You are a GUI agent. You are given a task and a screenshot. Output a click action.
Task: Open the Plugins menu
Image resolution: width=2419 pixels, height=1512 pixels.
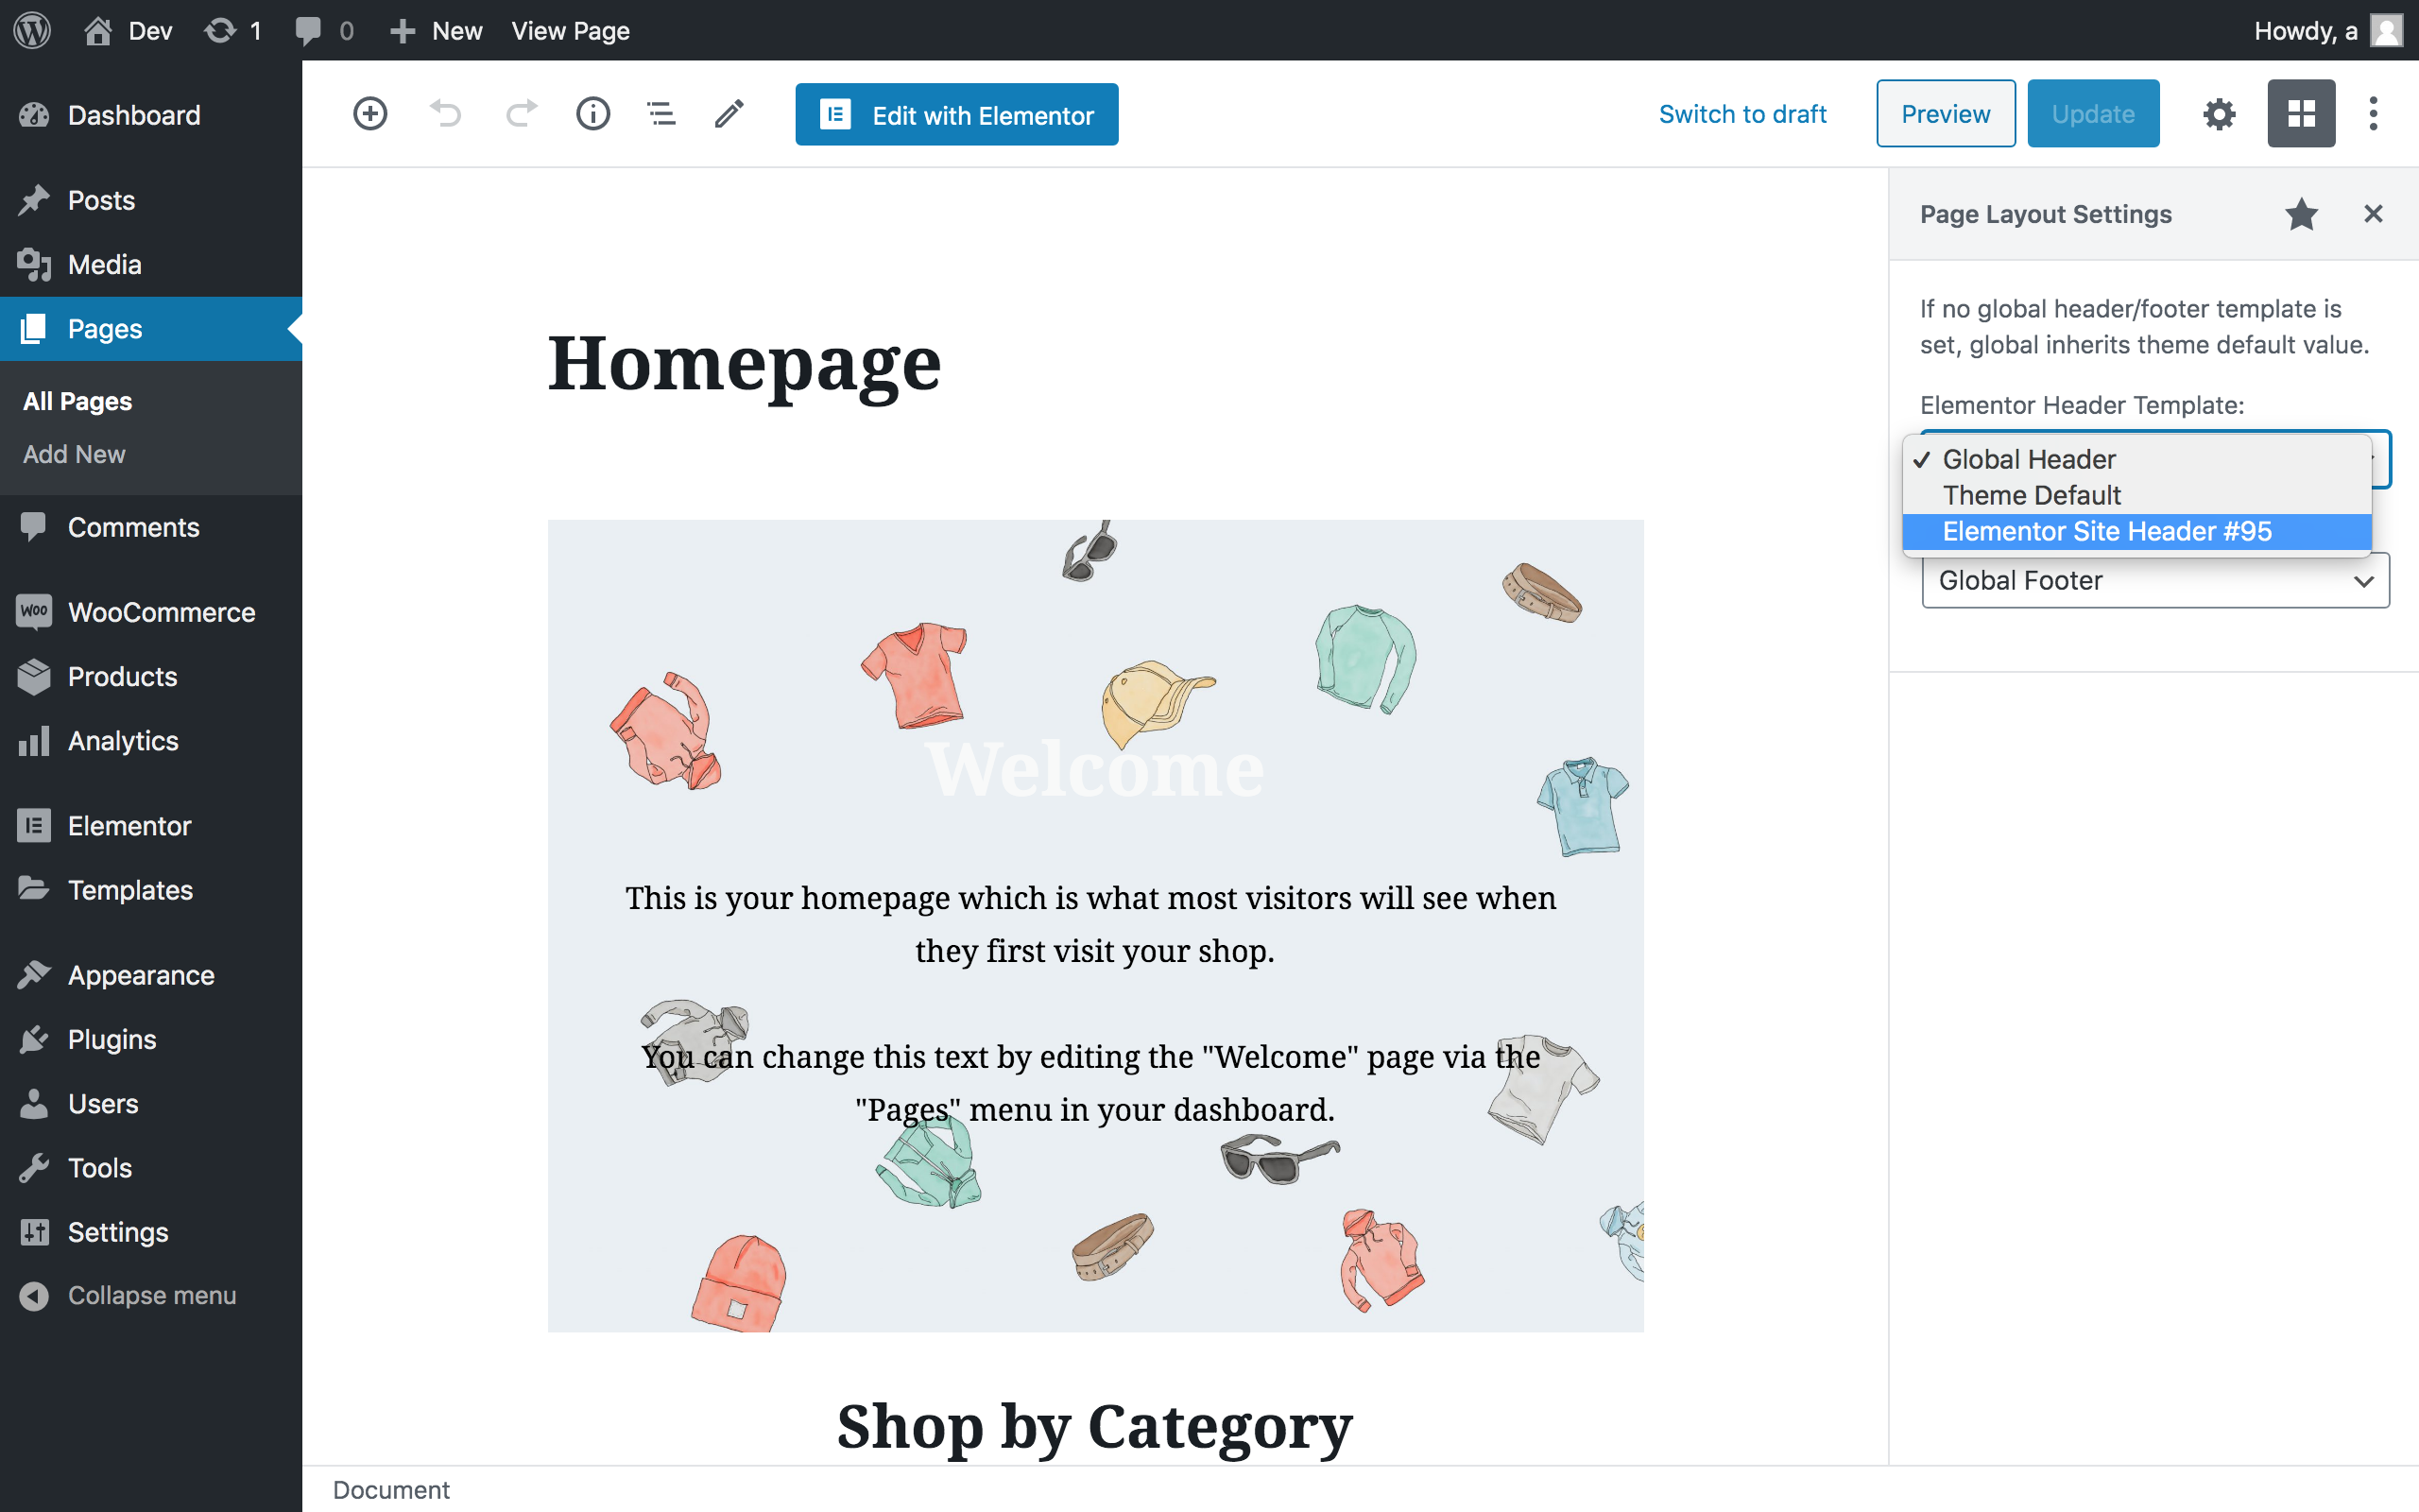pyautogui.click(x=151, y=1039)
